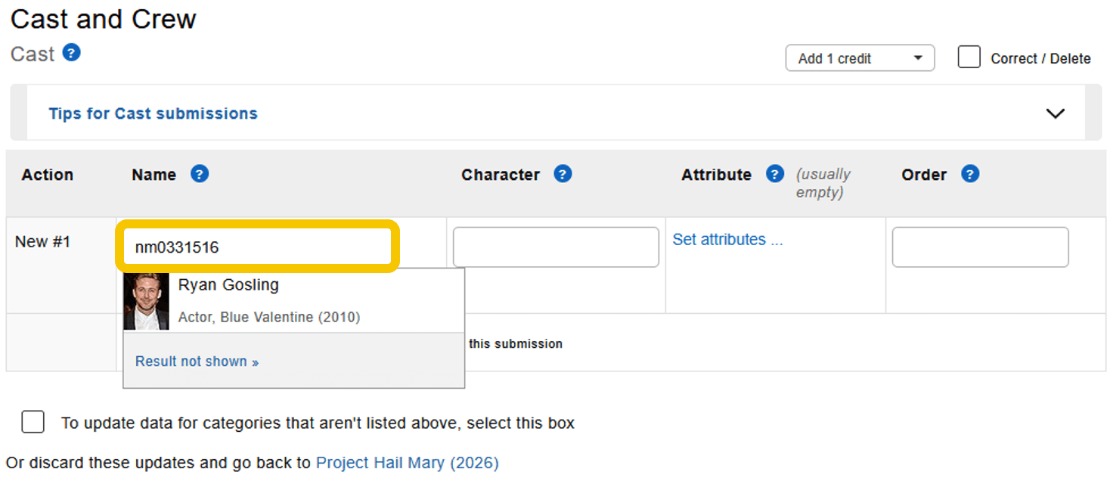
Task: Open help icon next to Attribute column
Action: [x=774, y=174]
